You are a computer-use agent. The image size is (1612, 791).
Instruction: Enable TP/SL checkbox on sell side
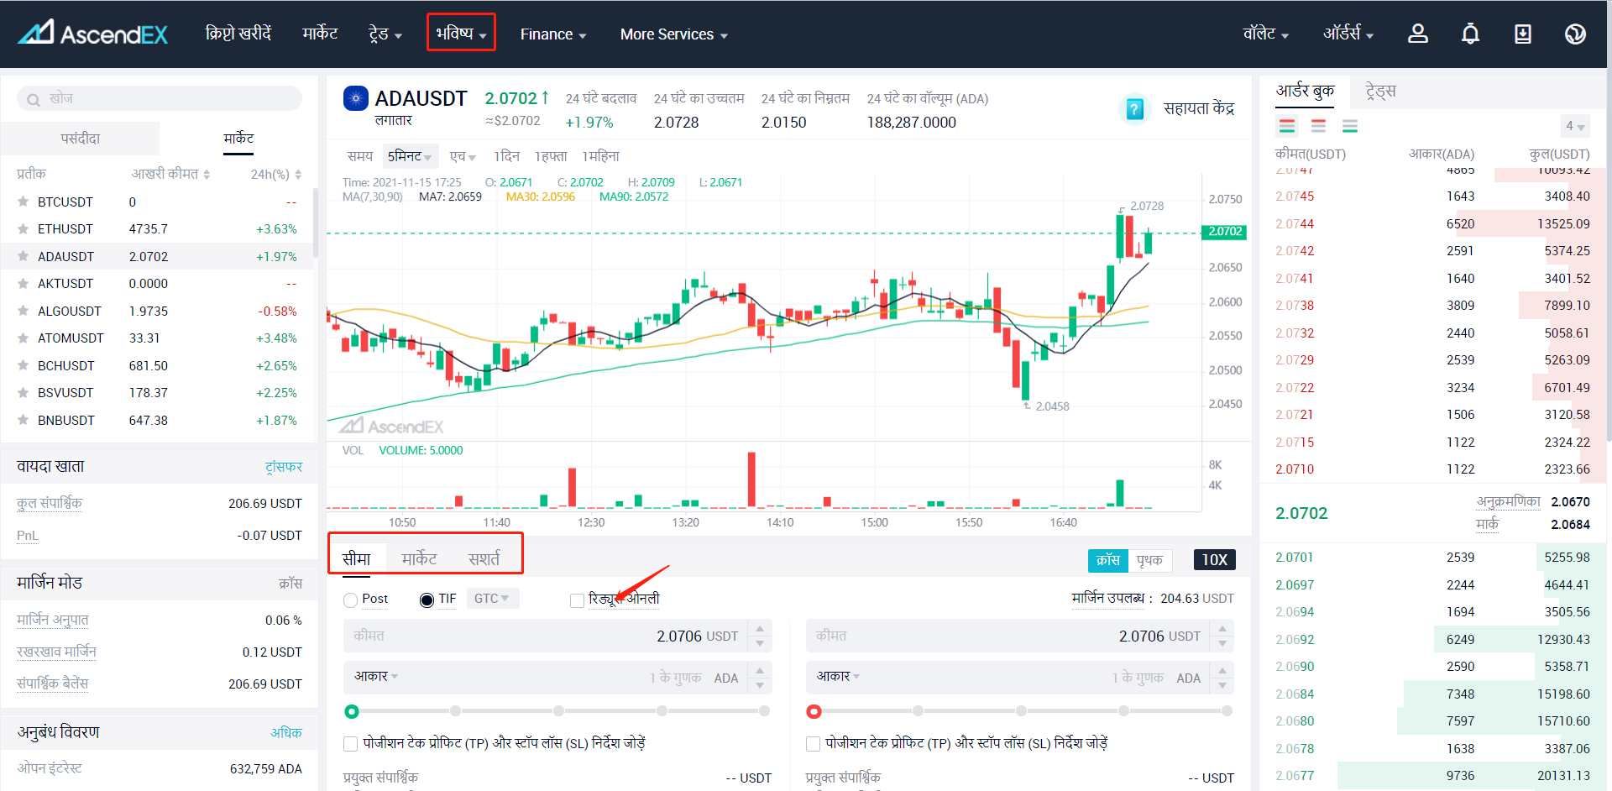813,744
